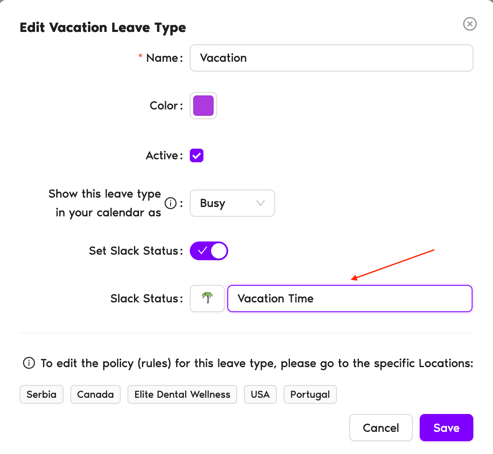This screenshot has height=454, width=493.
Task: Click the info icon beside calendar display label
Action: 171,204
